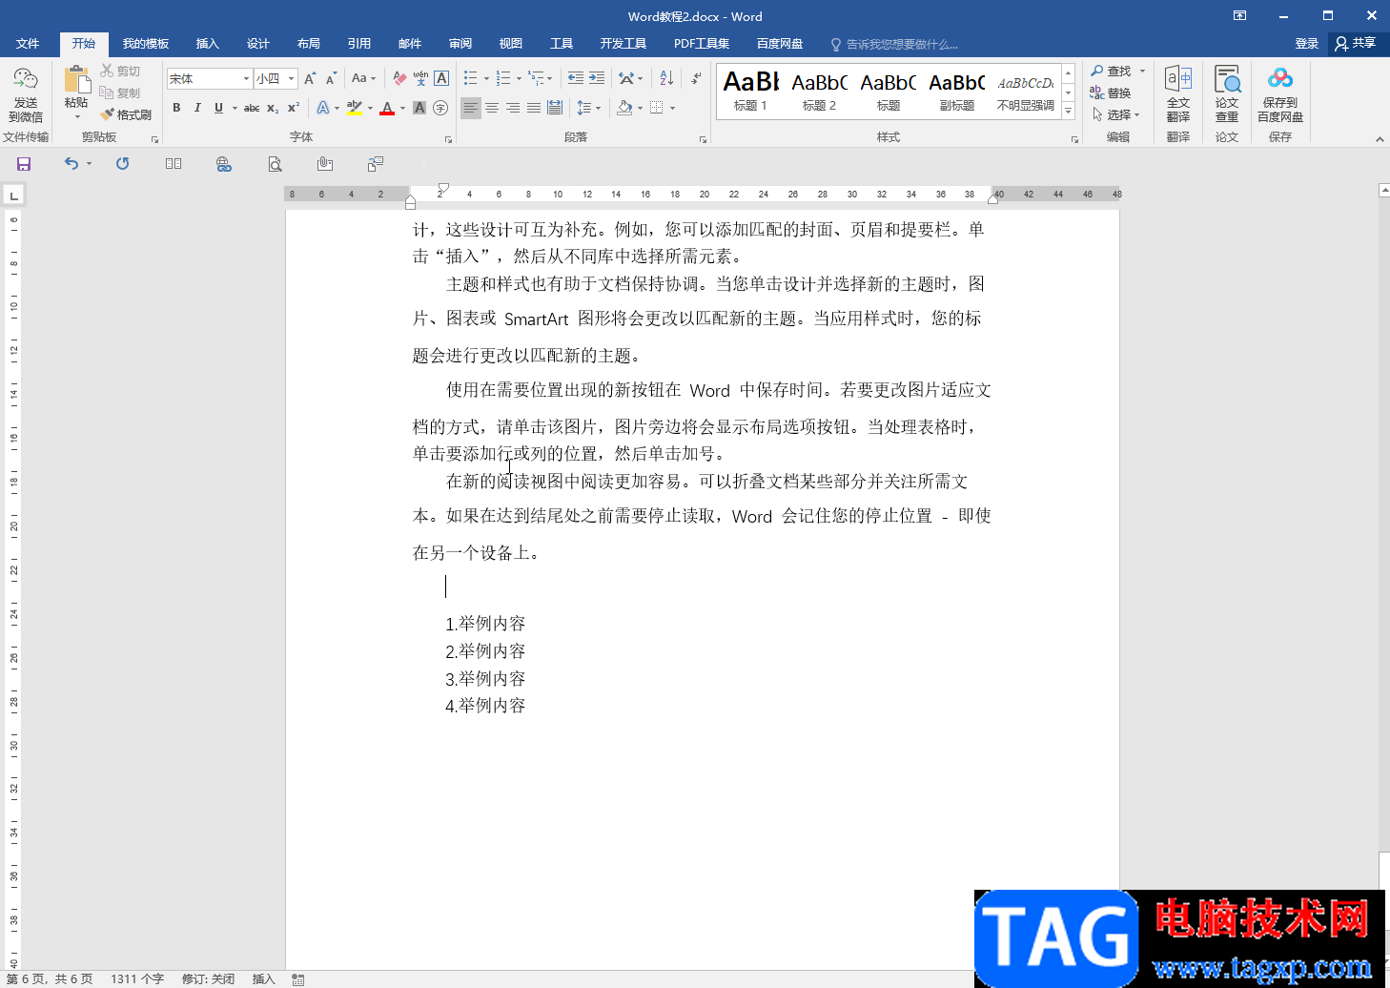The height and width of the screenshot is (988, 1390).
Task: Set paragraph alignment to center
Action: pyautogui.click(x=492, y=108)
